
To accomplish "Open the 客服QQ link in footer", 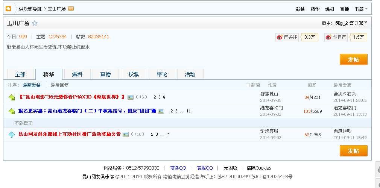I will 205,168.
